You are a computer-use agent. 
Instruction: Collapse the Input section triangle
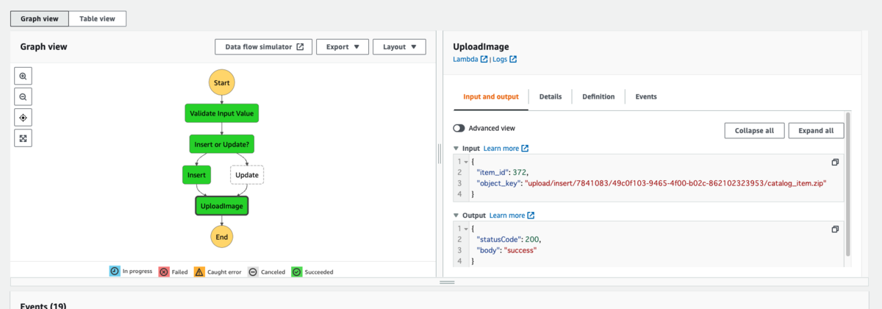click(456, 148)
